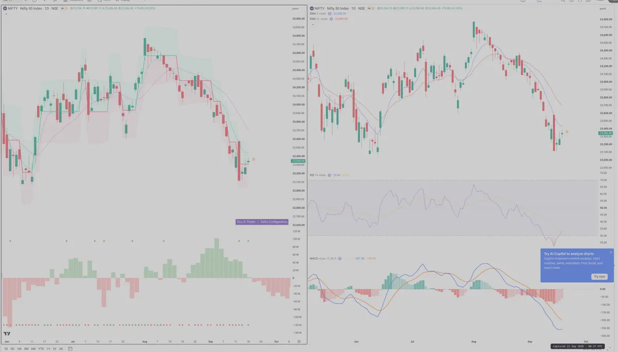Select the EMA 9 close legend
This screenshot has height=352, width=618.
click(318, 13)
